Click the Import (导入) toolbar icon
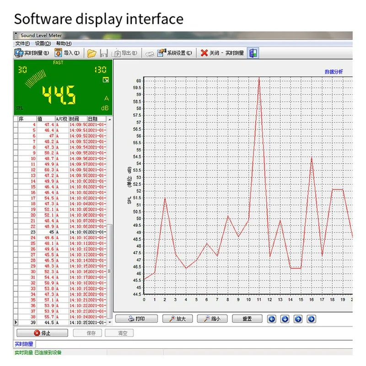 click(67, 53)
